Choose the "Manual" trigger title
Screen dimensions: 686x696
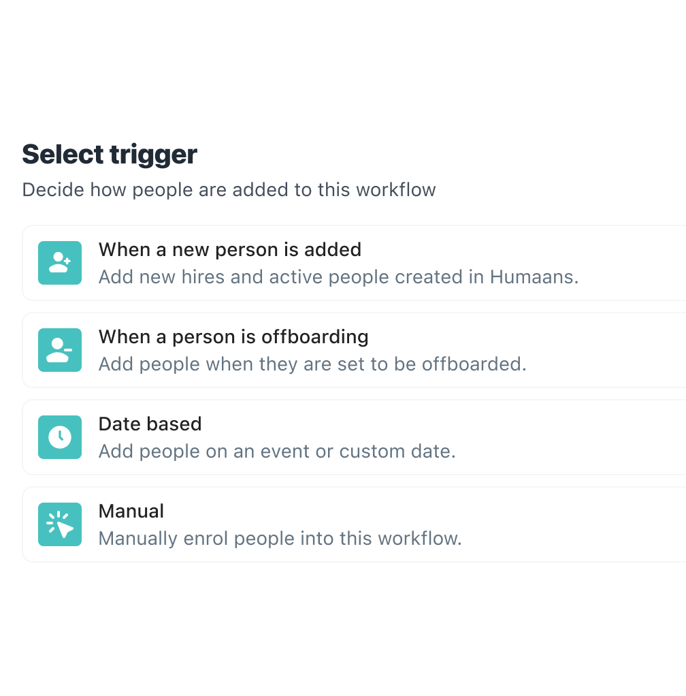pos(131,511)
